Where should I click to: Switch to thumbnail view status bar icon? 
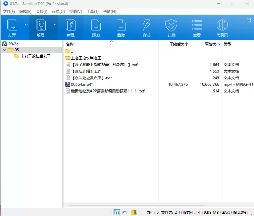click(124, 212)
